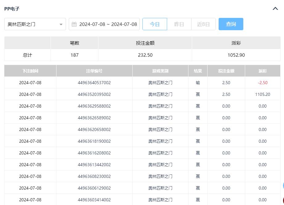Image resolution: width=284 pixels, height=205 pixels.
Task: Click the 注单编号 column header
Action: 94,71
